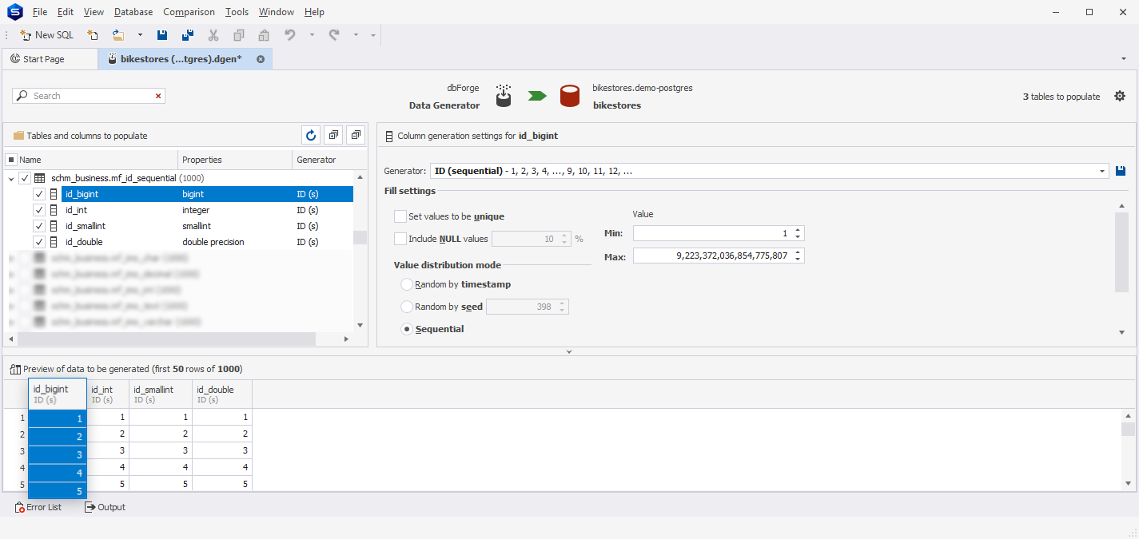Collapse the schm_business.mf_id_sequential table node

(11, 178)
